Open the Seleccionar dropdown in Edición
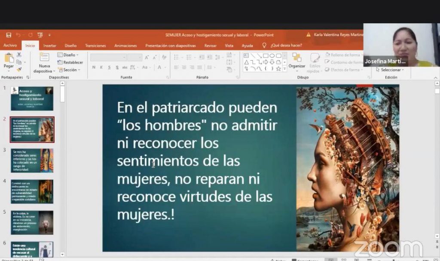This screenshot has width=440, height=261. pos(390,70)
